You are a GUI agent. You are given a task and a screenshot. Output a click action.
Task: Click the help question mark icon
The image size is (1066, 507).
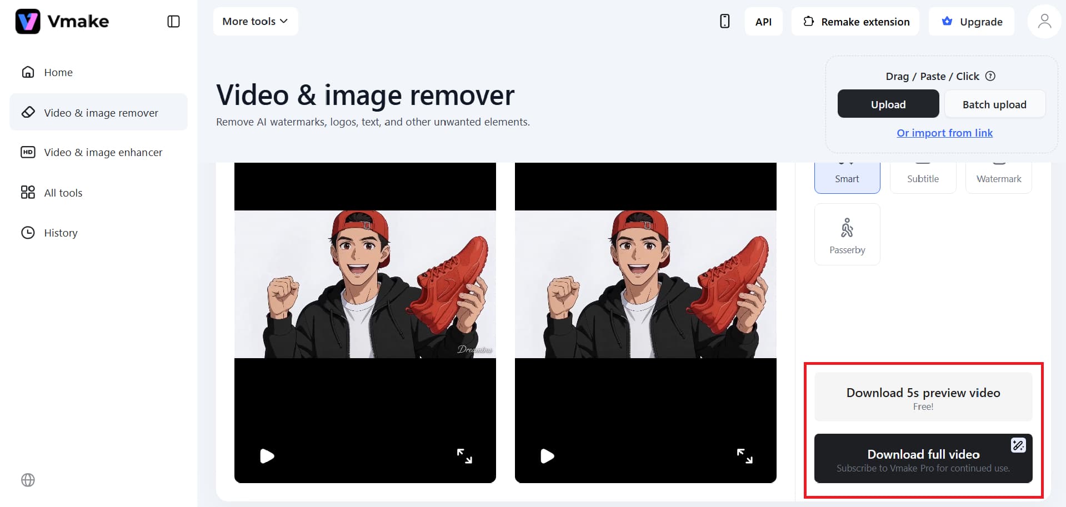990,76
